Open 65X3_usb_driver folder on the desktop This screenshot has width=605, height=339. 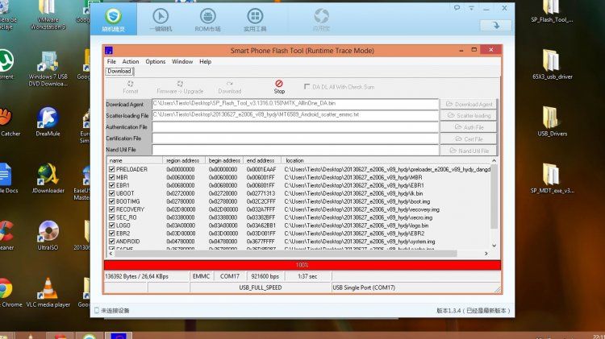552,64
